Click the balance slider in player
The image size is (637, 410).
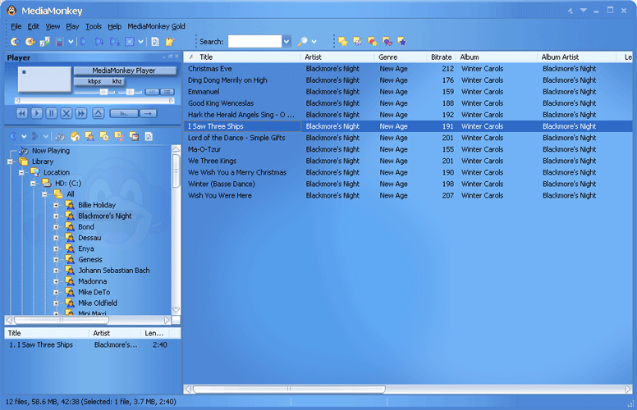tap(131, 92)
